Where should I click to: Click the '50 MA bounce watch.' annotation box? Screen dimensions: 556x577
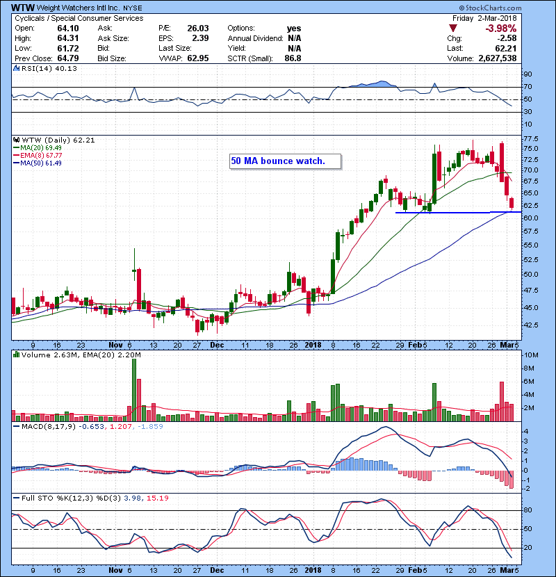[x=285, y=161]
